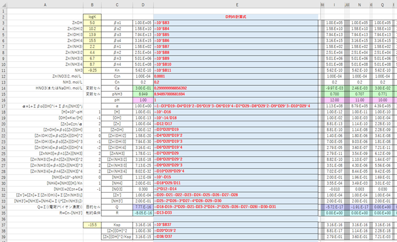This screenshot has height=242, width=397.
Task: Select the logK value 2.2 for Zn(NH3)
Action: point(92,47)
